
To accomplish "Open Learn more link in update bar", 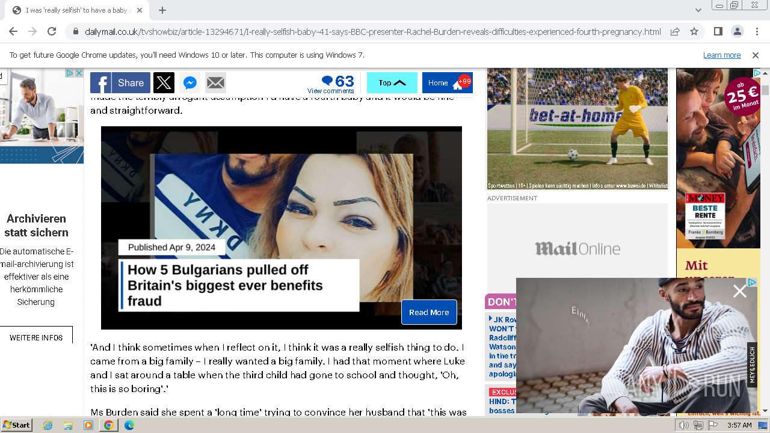I will 722,55.
